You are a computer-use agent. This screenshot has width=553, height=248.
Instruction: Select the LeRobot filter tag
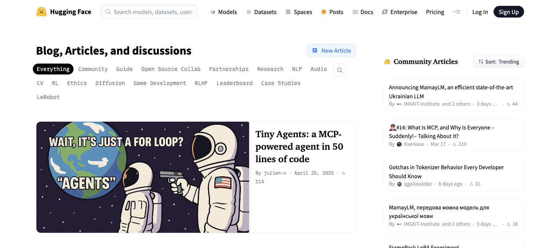(48, 97)
